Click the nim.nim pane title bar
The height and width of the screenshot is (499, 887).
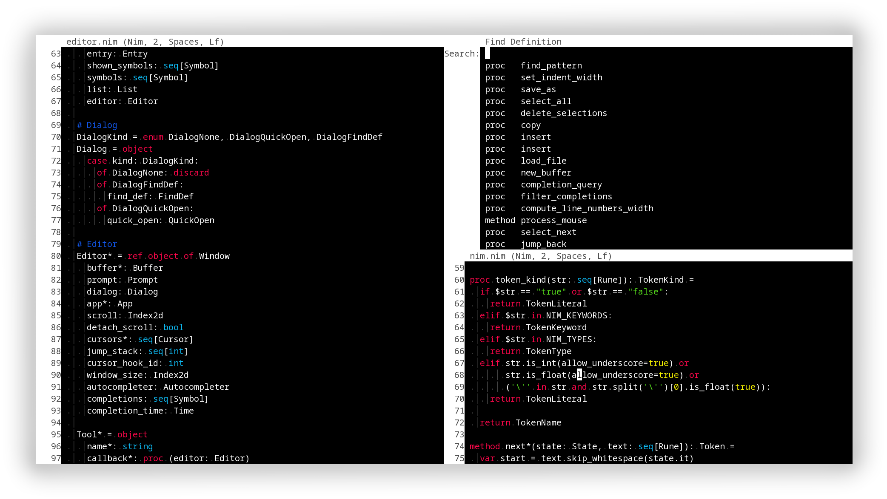tap(540, 256)
